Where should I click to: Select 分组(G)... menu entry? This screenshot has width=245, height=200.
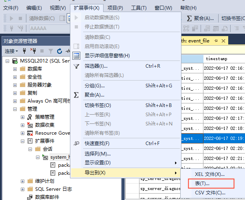coord(95,86)
